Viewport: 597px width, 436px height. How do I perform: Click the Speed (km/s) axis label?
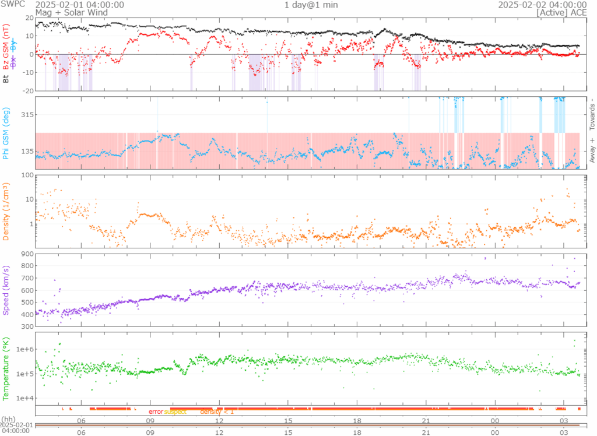tap(6, 290)
